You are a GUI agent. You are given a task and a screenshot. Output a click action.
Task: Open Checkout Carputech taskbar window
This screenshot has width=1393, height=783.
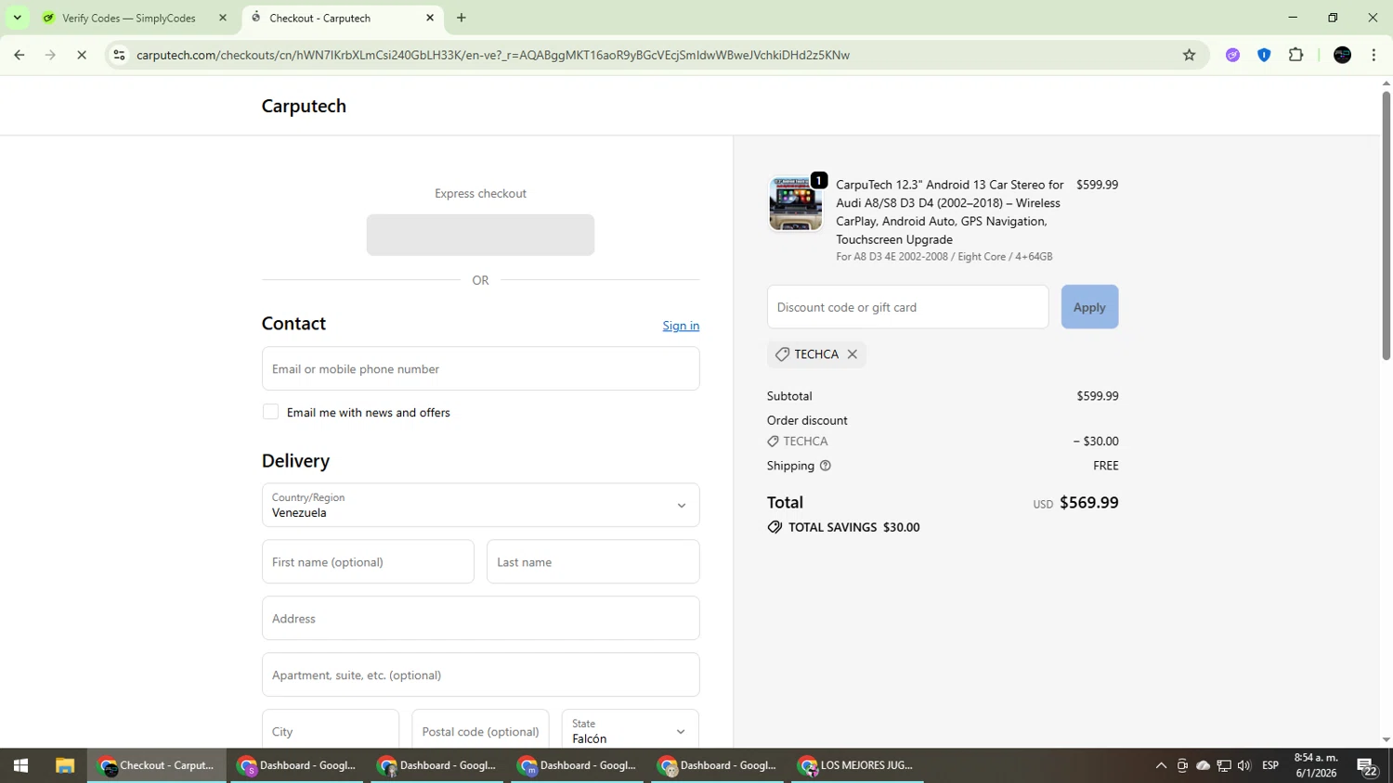[x=157, y=765]
